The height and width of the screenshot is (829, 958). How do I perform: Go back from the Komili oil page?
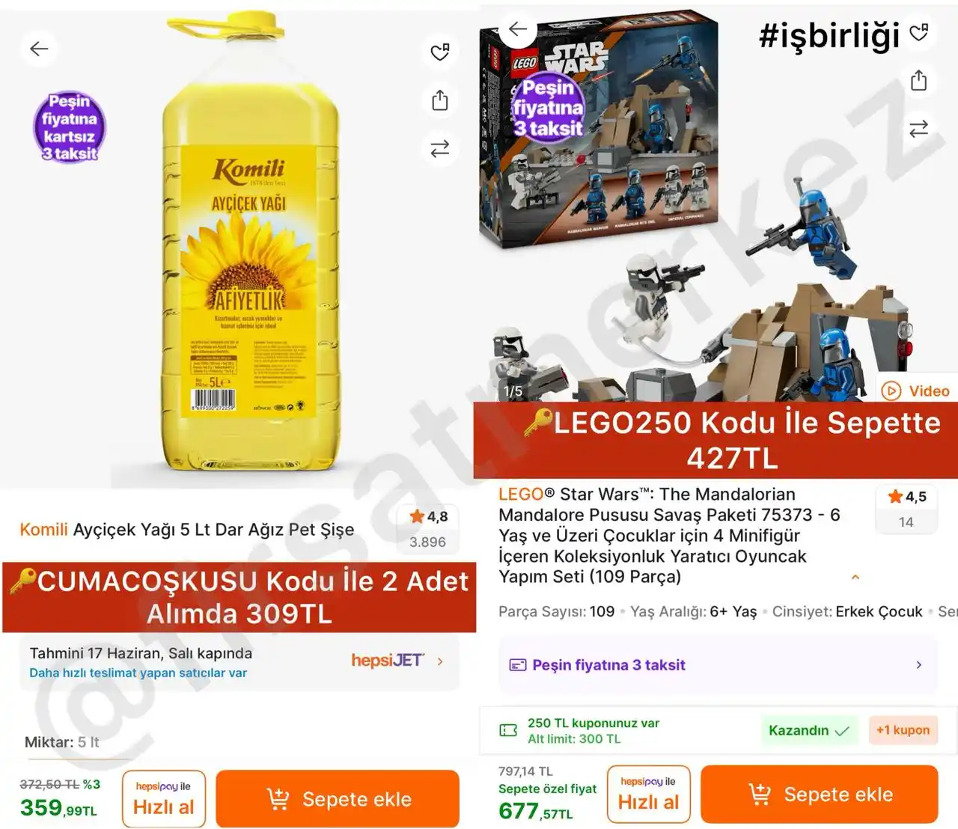pyautogui.click(x=39, y=49)
